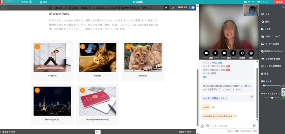Image resolution: width=285 pixels, height=134 pixels.
Task: Select the third layout icon in top bar
Action: pyautogui.click(x=254, y=2)
